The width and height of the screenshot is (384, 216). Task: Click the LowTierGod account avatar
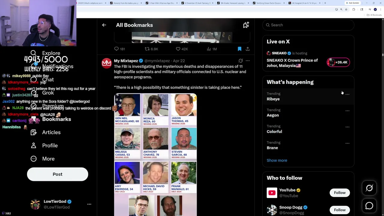click(x=35, y=204)
